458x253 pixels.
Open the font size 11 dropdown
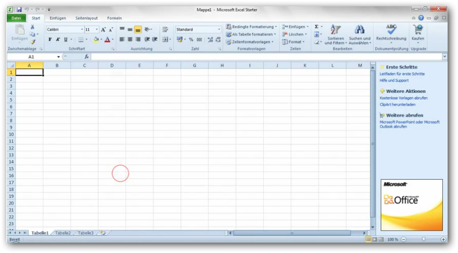(x=97, y=30)
